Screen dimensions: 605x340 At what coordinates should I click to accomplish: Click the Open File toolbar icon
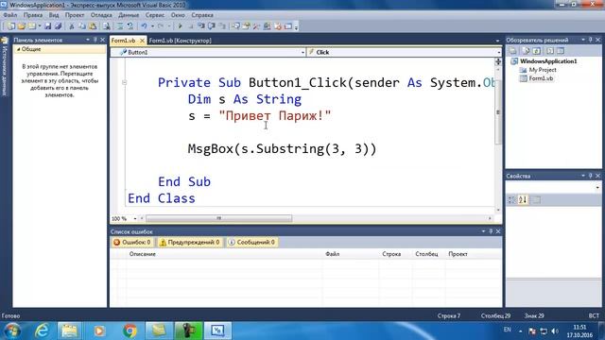pos(22,26)
